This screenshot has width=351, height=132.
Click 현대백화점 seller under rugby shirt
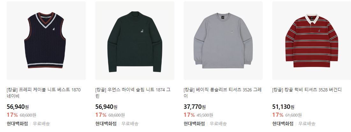pyautogui.click(x=283, y=123)
